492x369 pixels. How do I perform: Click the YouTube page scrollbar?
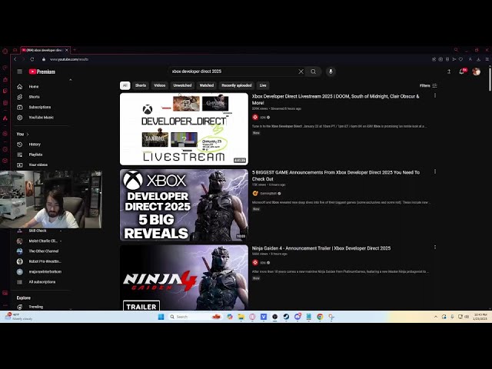click(x=490, y=78)
